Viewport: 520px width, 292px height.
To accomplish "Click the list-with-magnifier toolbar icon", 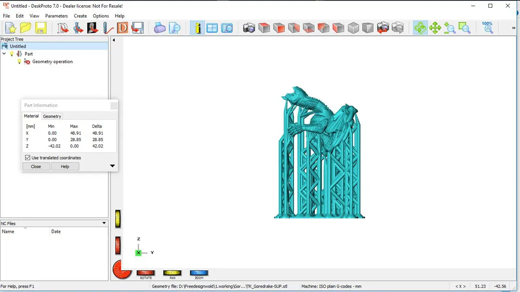I will [x=227, y=28].
